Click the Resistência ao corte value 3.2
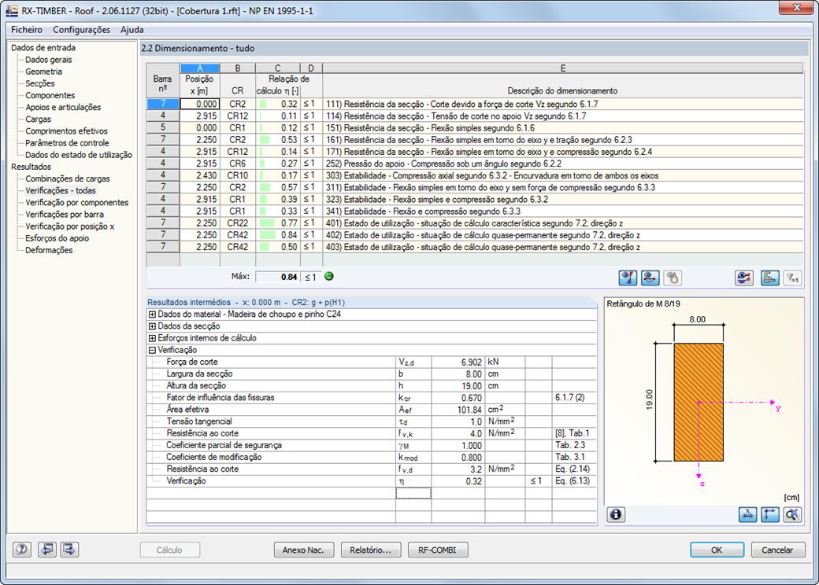 click(x=458, y=469)
